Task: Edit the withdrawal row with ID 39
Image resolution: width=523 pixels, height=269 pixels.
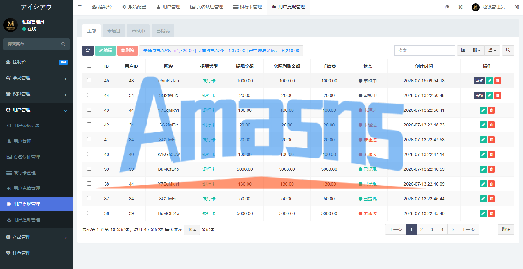Action: (x=483, y=169)
